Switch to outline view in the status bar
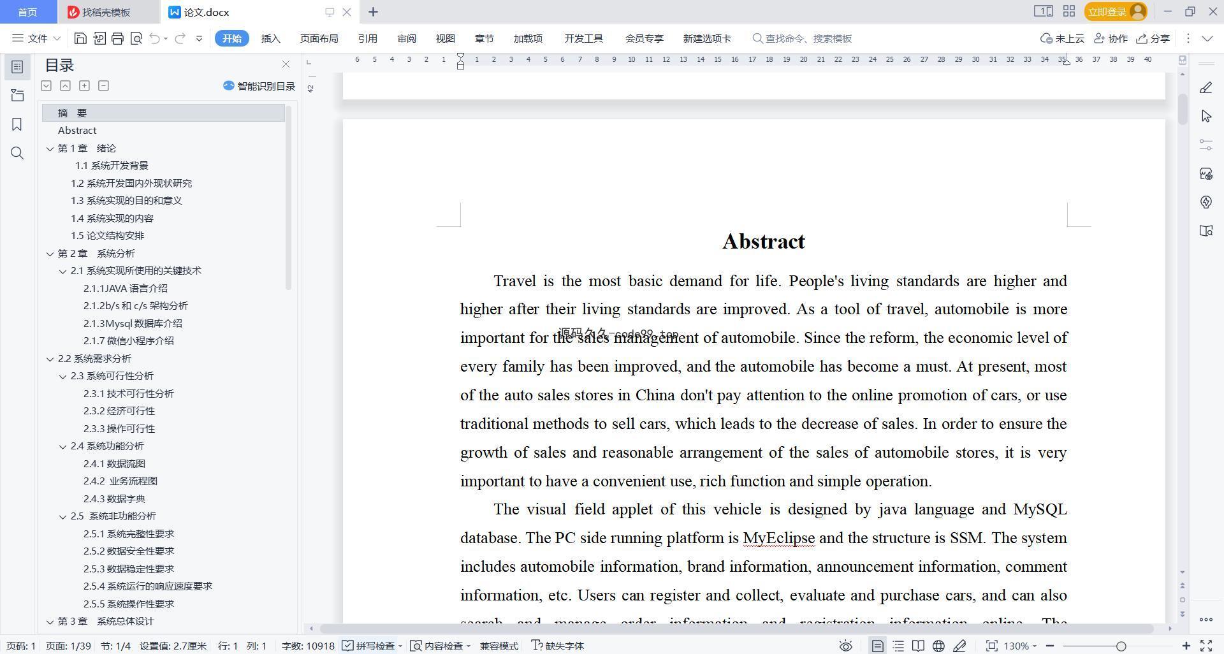This screenshot has height=654, width=1224. pos(898,646)
